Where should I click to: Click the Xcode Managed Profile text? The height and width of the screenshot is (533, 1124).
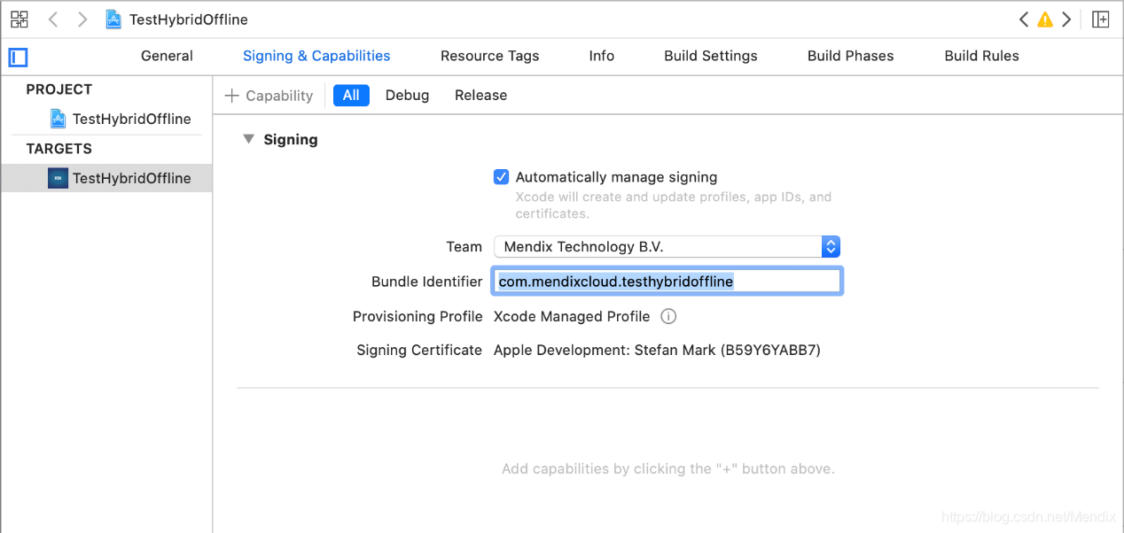(x=572, y=316)
